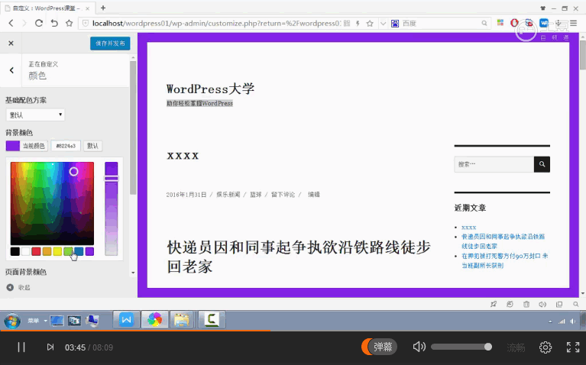Click the WordPress大学 site title
586x365 pixels.
tap(210, 89)
